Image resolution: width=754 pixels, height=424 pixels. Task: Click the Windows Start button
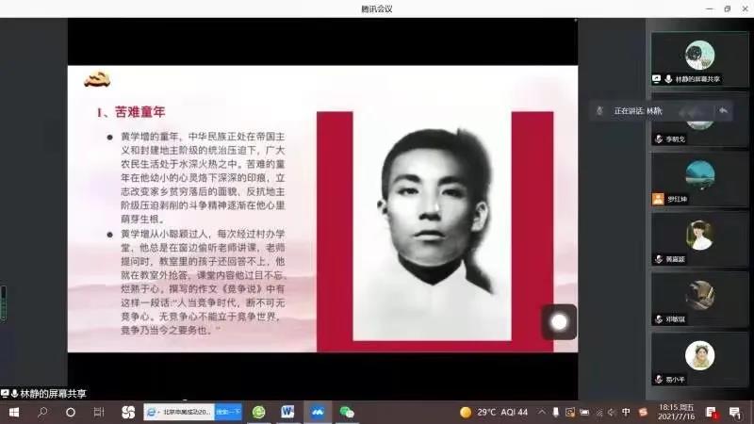(x=14, y=413)
